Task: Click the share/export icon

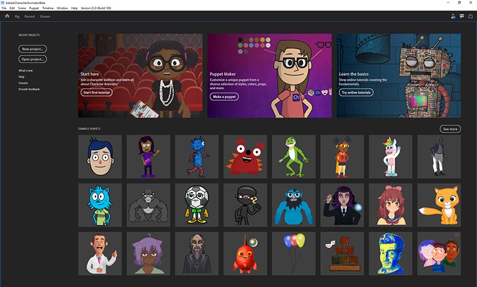Action: 470,17
